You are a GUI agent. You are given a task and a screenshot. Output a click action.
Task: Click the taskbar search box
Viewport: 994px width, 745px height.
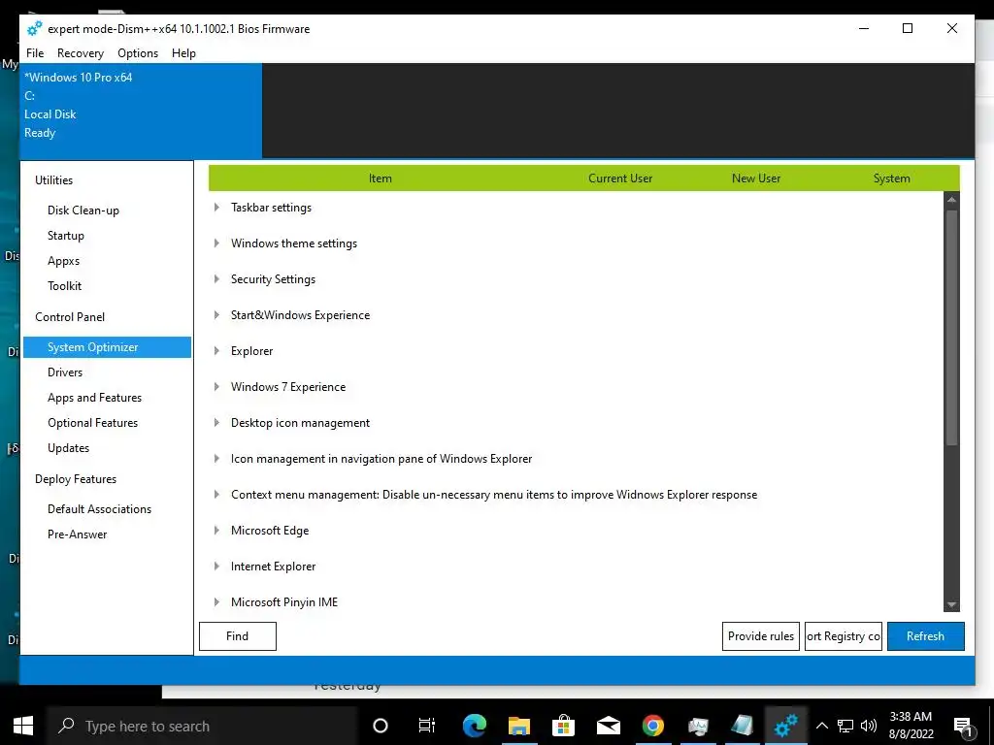point(203,726)
